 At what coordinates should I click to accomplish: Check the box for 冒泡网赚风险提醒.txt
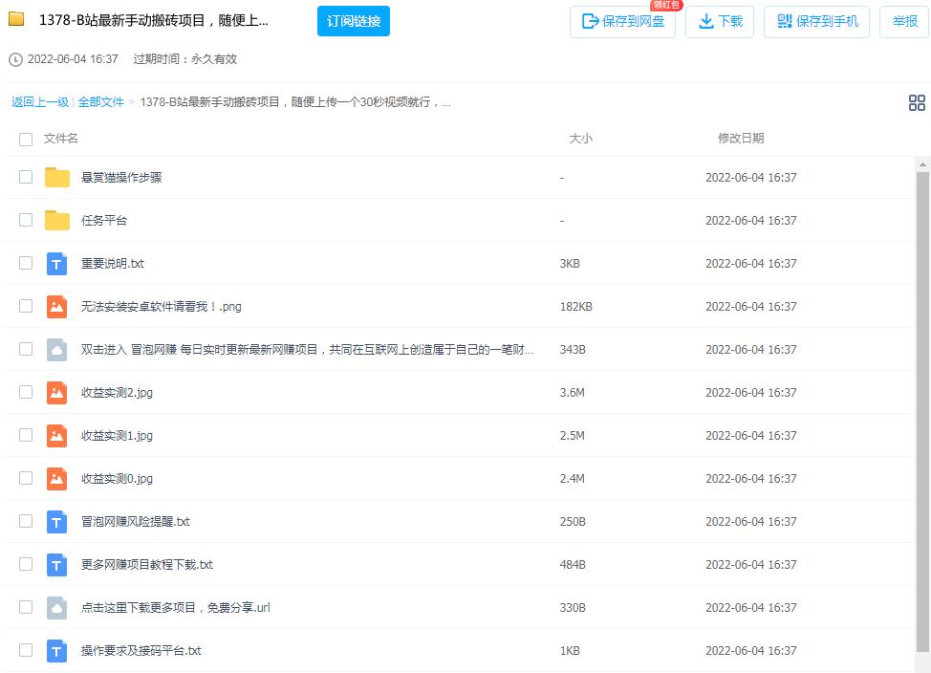tap(26, 521)
